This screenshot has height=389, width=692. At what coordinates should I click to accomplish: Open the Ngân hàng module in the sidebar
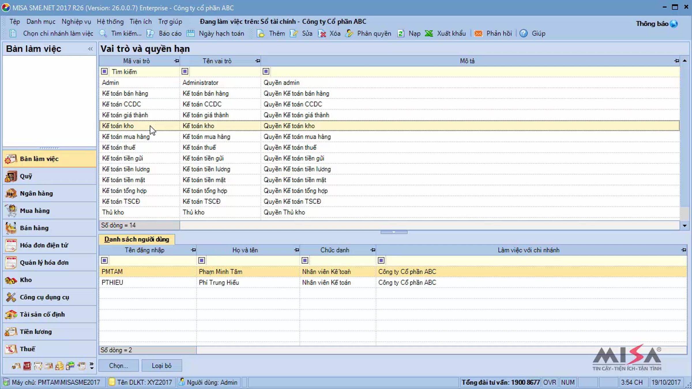point(50,193)
